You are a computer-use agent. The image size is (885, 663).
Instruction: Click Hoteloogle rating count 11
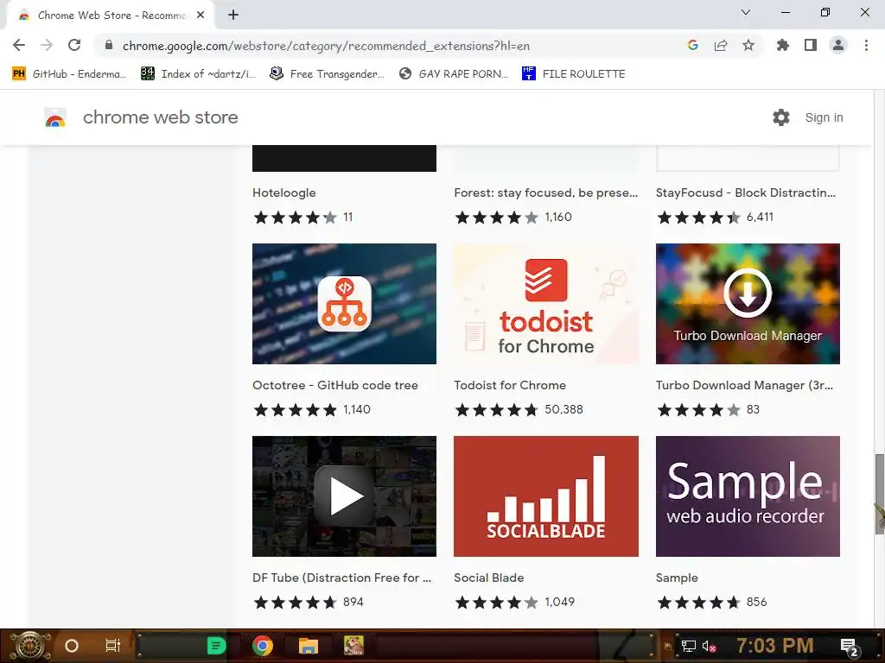347,217
